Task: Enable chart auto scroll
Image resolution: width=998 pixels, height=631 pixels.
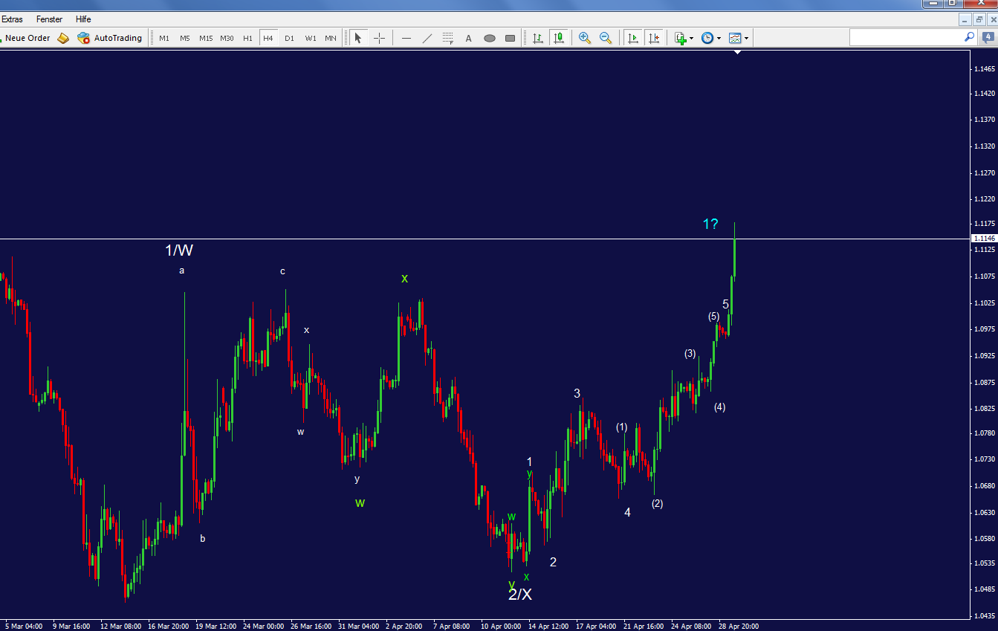Action: (632, 38)
